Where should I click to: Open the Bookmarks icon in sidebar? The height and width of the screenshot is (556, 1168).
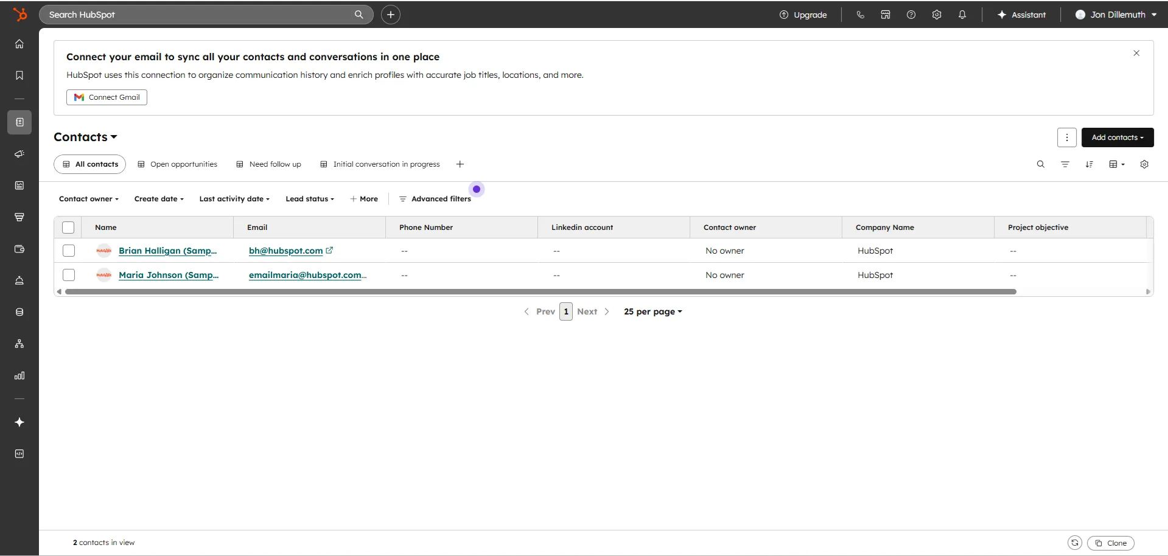pos(19,75)
